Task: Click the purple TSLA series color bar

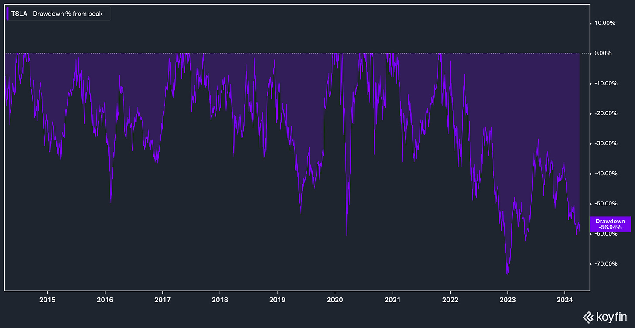Action: point(7,14)
